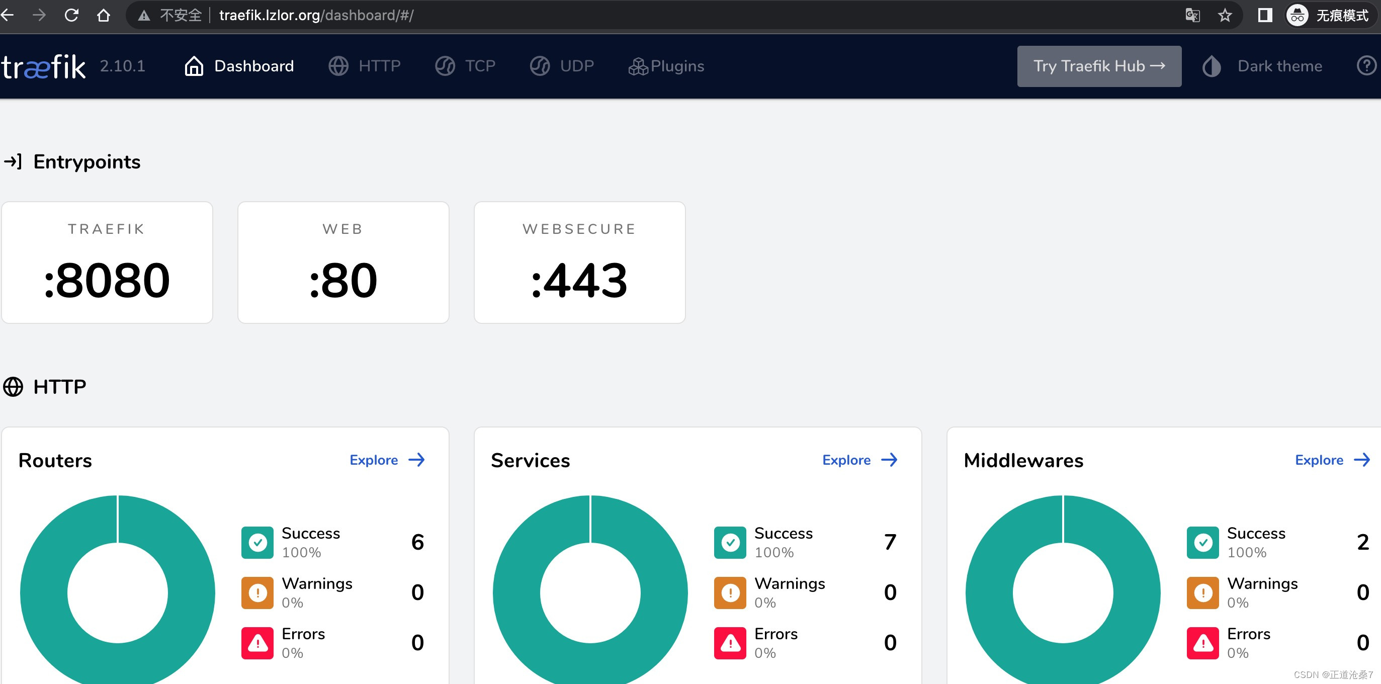This screenshot has height=684, width=1381.
Task: Bookmark page with star icon
Action: click(x=1225, y=15)
